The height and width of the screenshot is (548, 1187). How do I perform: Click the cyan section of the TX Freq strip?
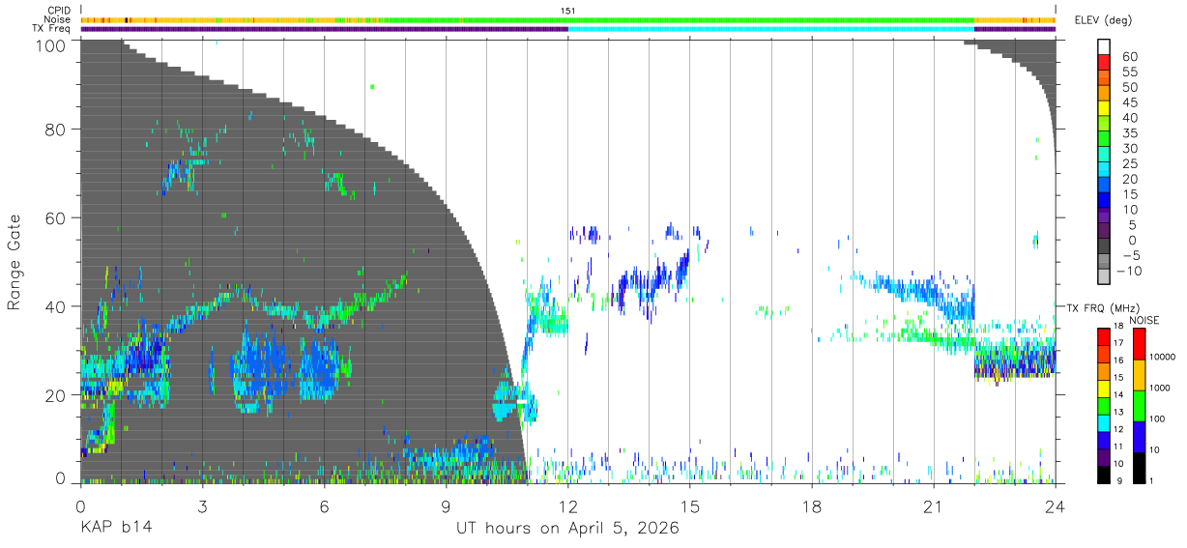[771, 29]
